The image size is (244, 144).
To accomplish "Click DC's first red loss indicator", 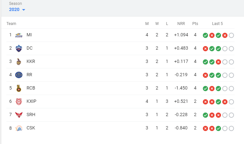I will (205, 49).
